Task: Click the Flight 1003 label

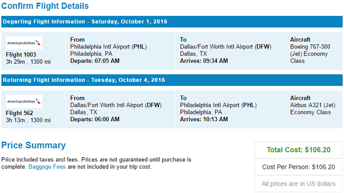Action: click(x=21, y=55)
